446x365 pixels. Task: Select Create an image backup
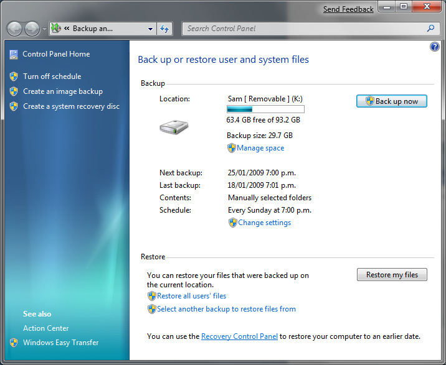pyautogui.click(x=62, y=91)
